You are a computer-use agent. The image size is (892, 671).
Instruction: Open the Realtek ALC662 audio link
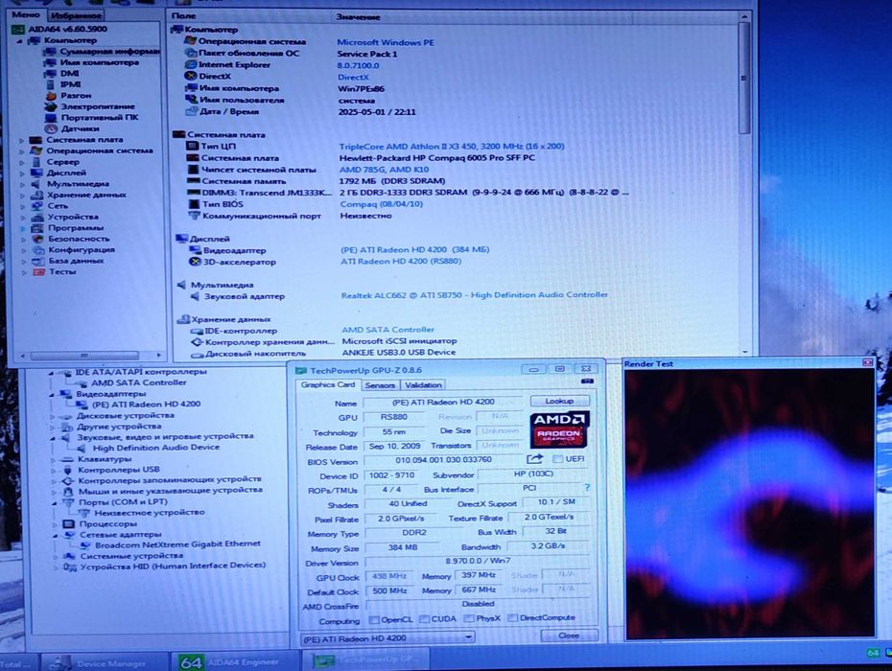click(475, 294)
